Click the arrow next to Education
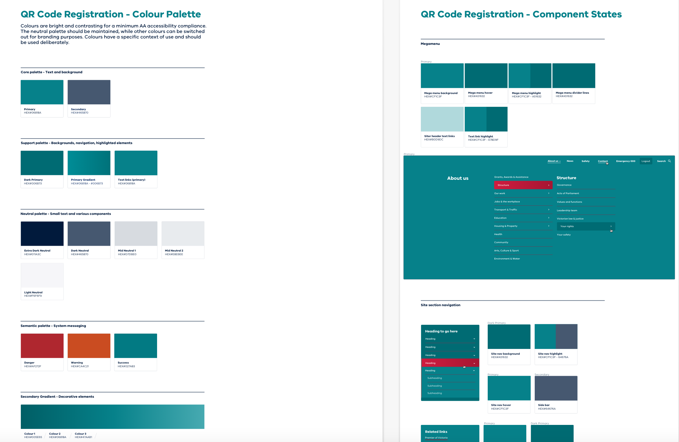 click(x=549, y=218)
